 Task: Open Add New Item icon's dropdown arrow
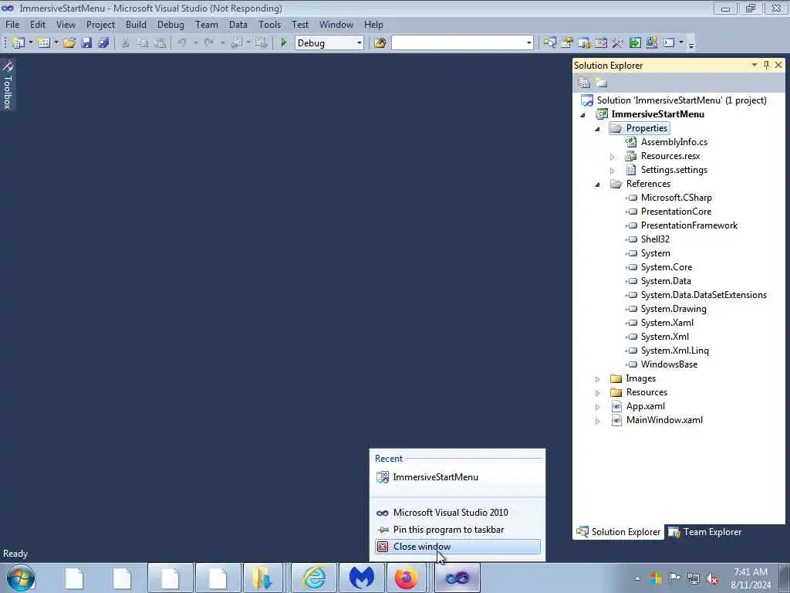pos(56,43)
